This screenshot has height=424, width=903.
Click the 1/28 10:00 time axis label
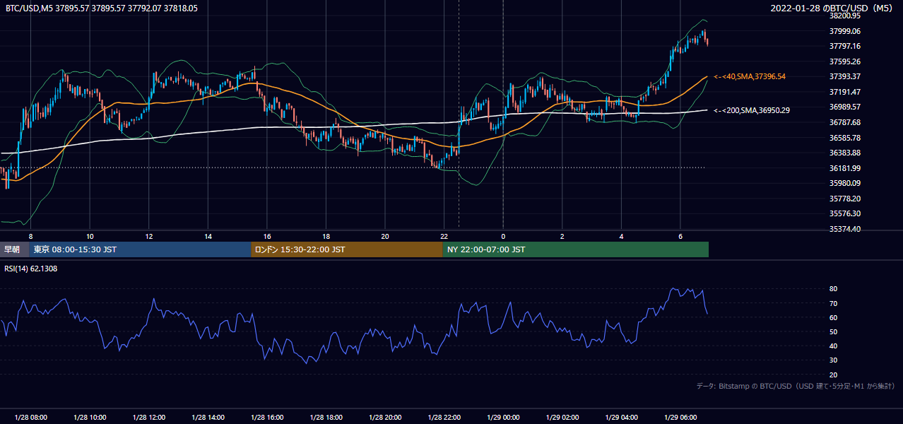pyautogui.click(x=90, y=417)
